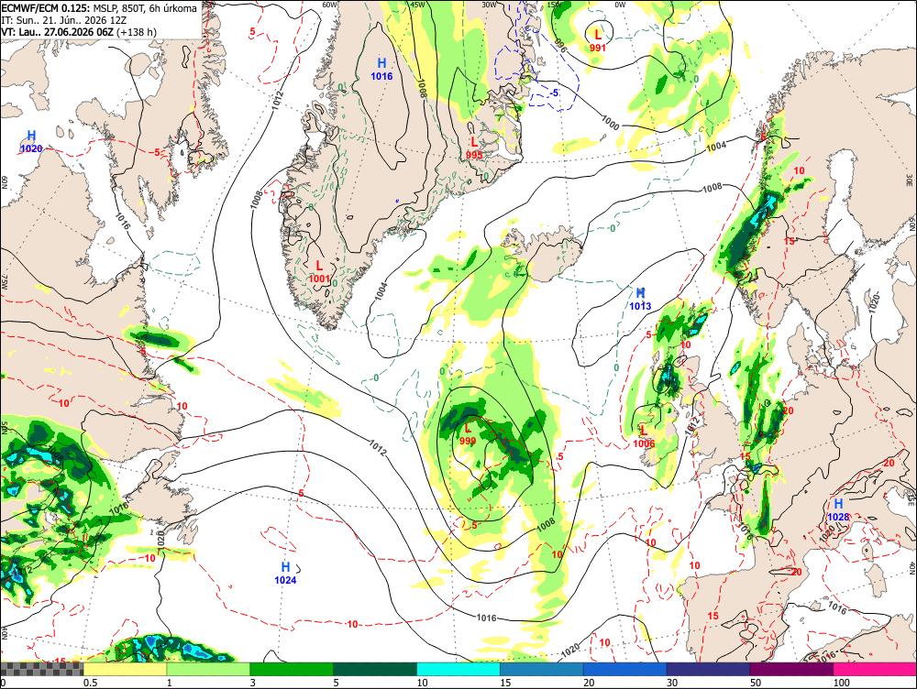Click the royal blue 20–30 mm legend swatch

click(x=625, y=669)
